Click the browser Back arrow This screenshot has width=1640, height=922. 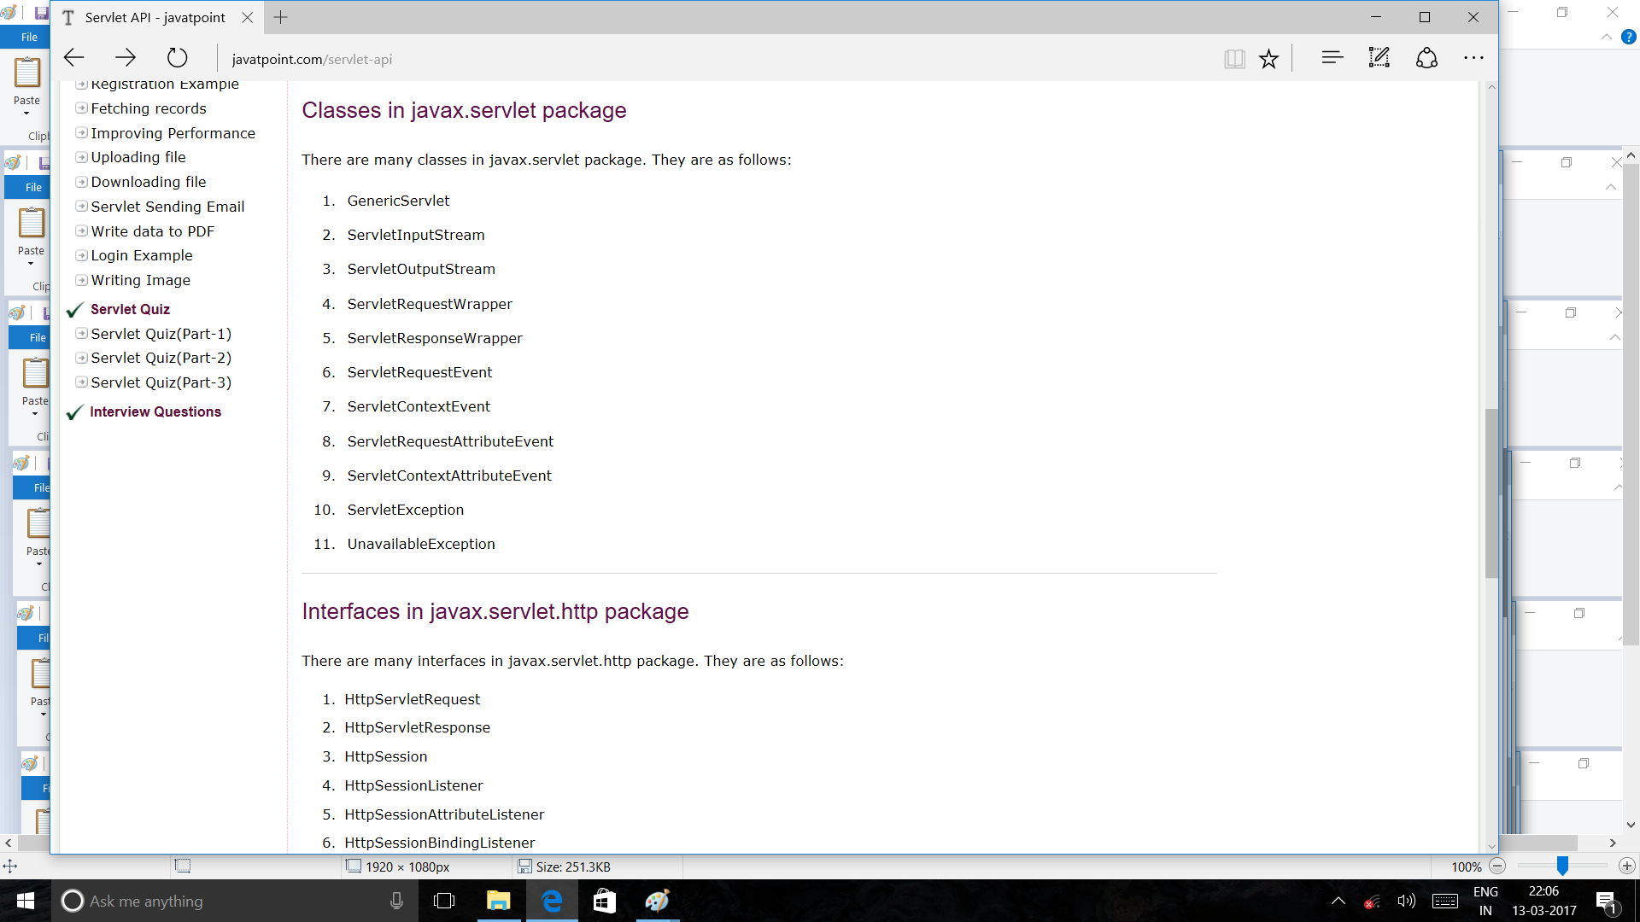tap(74, 58)
